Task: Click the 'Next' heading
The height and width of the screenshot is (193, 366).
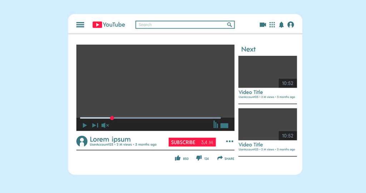Action: [248, 49]
